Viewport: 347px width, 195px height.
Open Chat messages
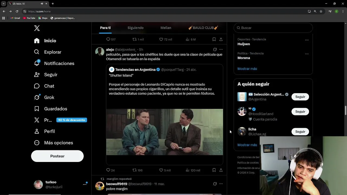pyautogui.click(x=44, y=86)
